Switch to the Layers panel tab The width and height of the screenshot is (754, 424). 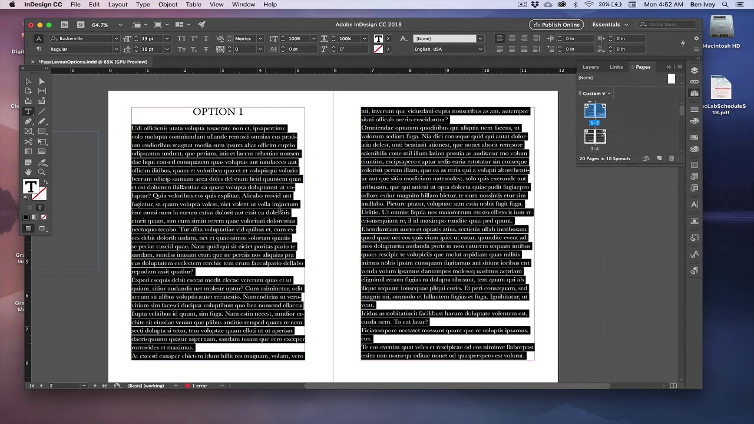(590, 67)
